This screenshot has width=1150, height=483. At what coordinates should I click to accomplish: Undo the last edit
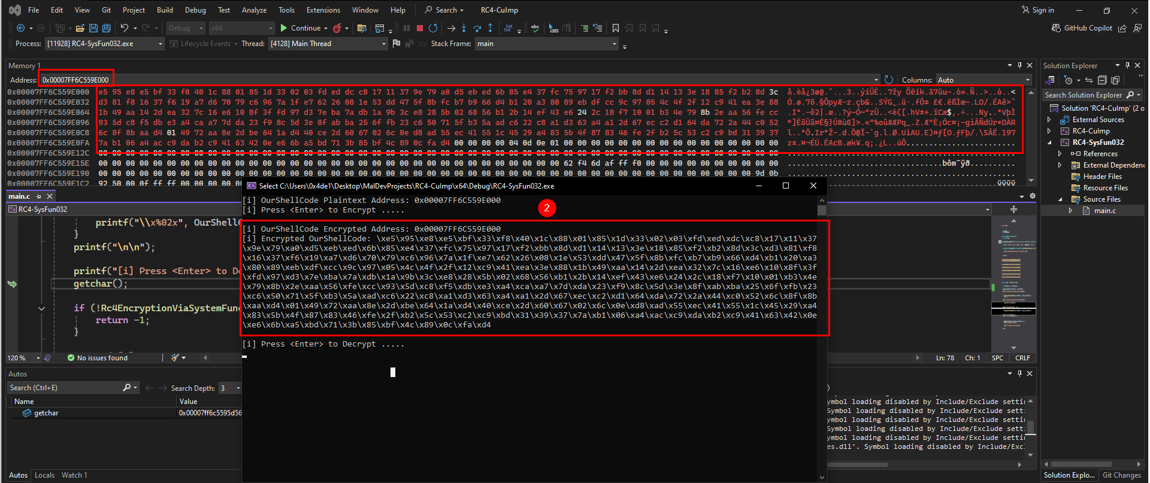pos(124,28)
